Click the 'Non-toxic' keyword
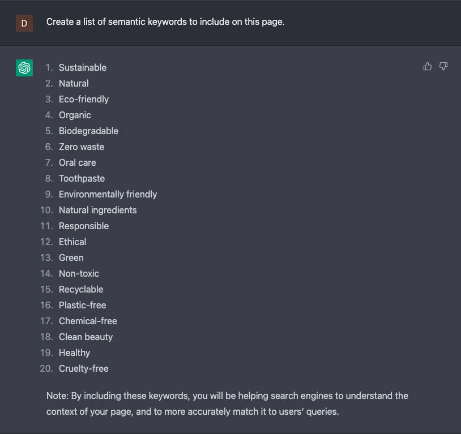 point(79,273)
